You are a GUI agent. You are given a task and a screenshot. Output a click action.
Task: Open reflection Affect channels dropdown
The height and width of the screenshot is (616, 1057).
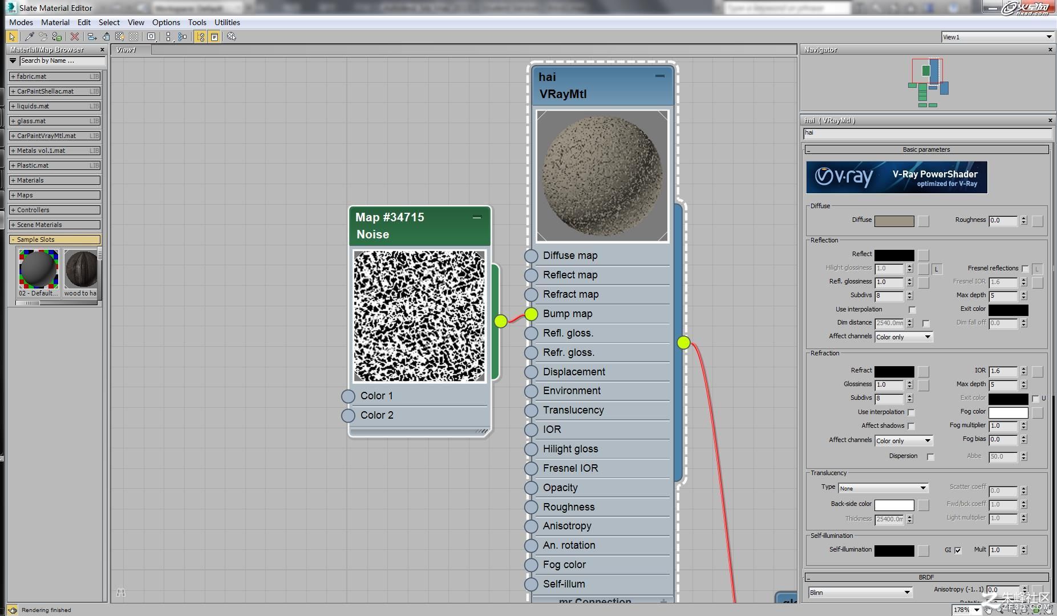pos(904,337)
